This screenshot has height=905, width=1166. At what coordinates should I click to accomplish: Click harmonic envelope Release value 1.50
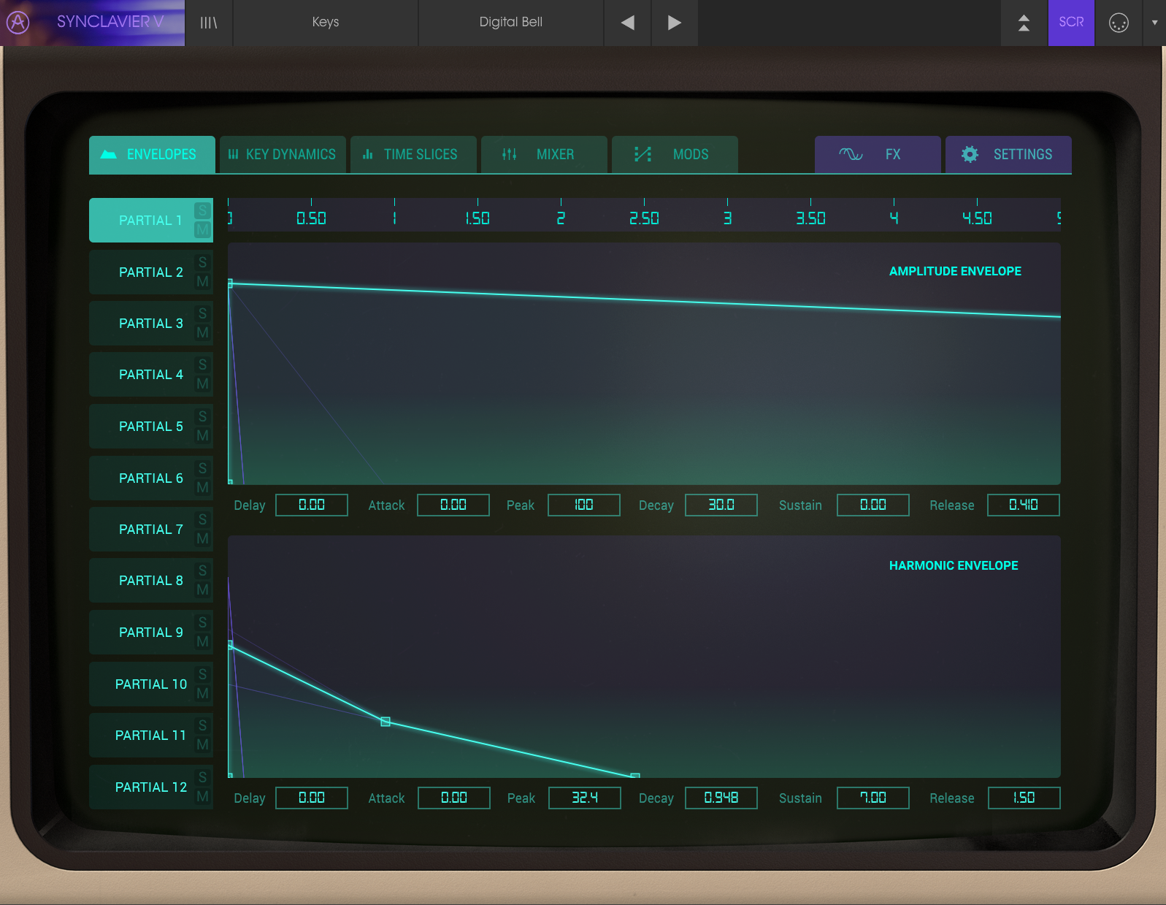tap(1024, 798)
